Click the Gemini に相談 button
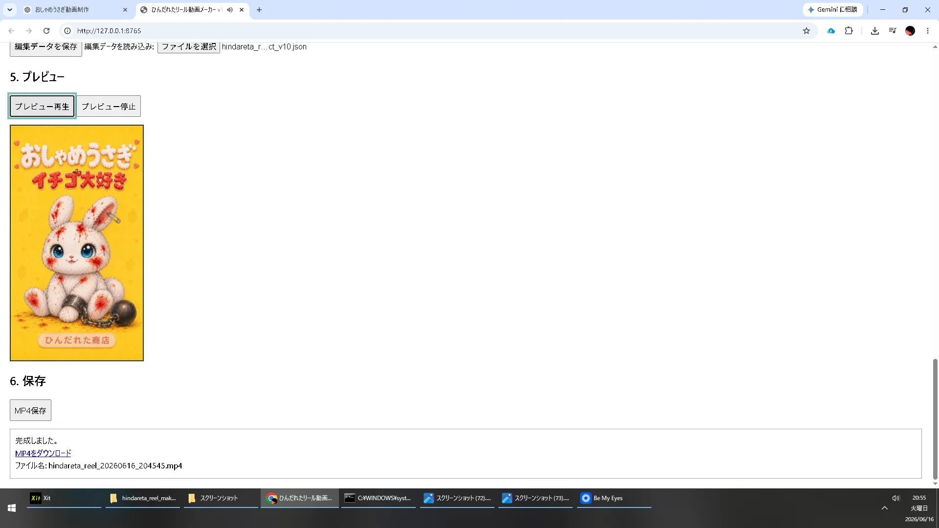Image resolution: width=939 pixels, height=528 pixels. 832,10
